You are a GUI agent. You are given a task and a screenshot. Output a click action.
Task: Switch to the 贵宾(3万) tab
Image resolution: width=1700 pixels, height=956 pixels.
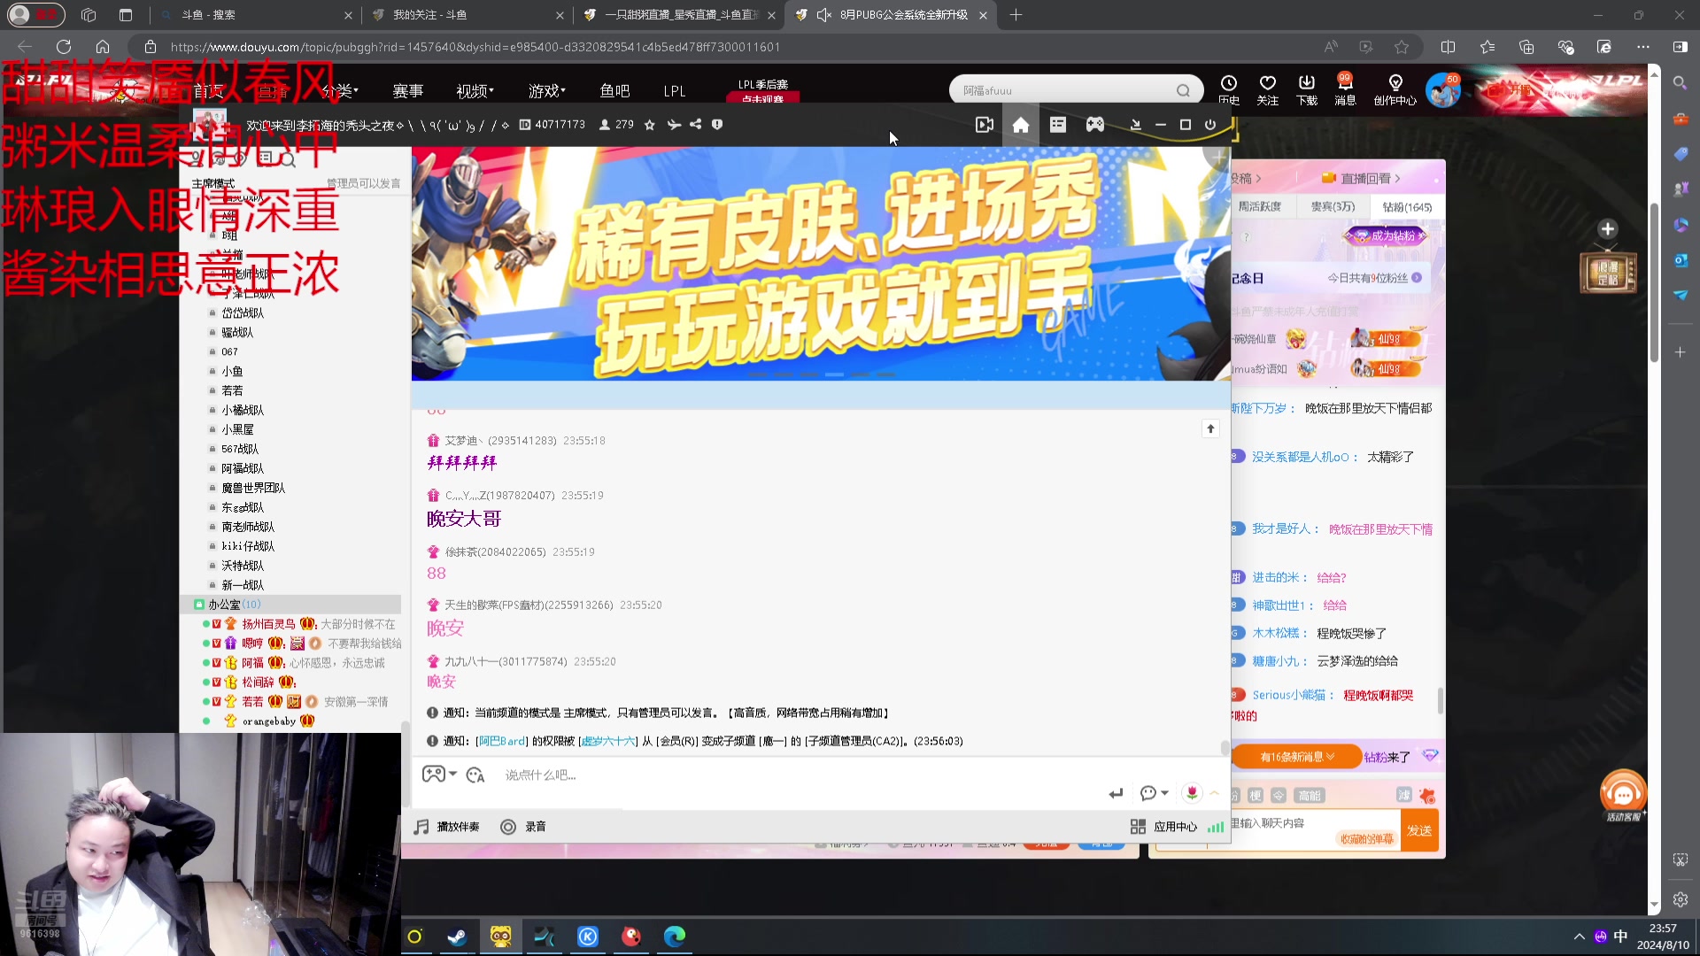(x=1333, y=206)
